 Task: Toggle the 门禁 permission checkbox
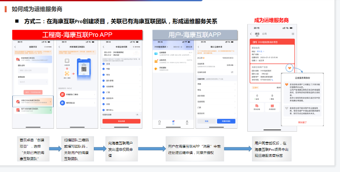[x=104, y=92]
